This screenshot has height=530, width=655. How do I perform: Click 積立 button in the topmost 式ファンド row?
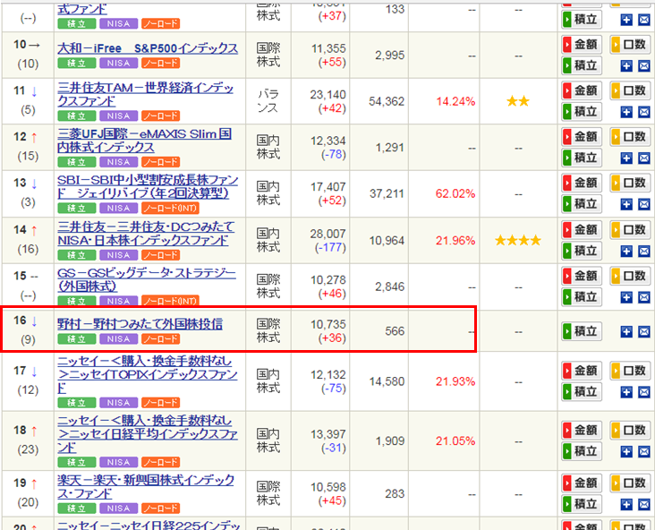tap(582, 19)
